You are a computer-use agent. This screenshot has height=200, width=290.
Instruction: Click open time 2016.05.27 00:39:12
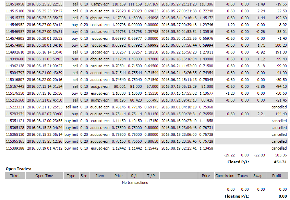[45, 25]
